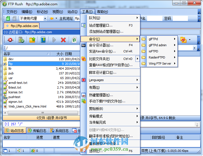The height and width of the screenshot is (156, 203).
Task: Click the Options checkbox icon in menu
Action: click(x=84, y=151)
